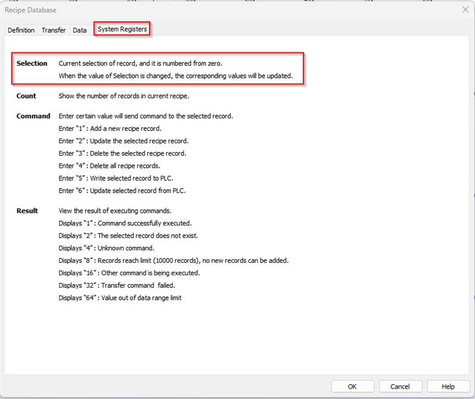
Task: Click the System Registers tab
Action: coord(122,29)
